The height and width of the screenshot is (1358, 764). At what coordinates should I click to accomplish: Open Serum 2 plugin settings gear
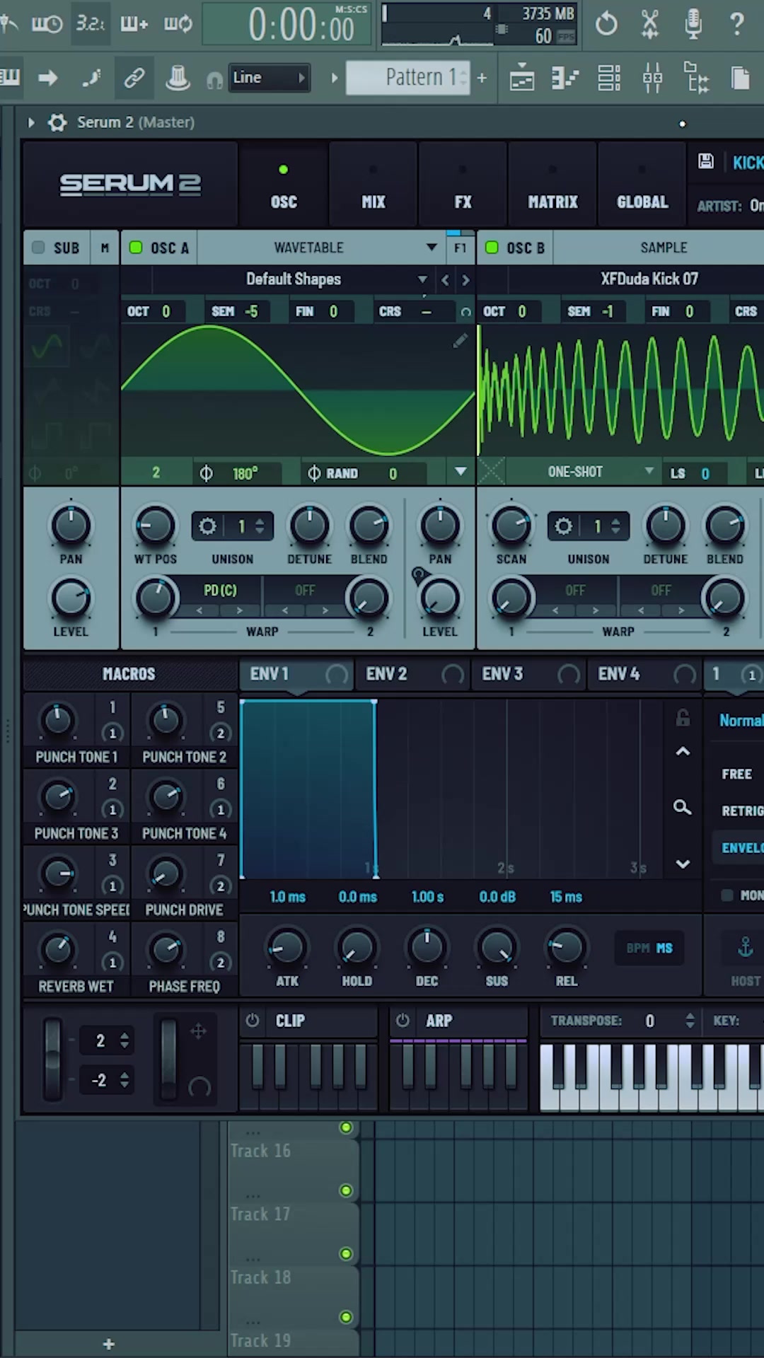click(57, 122)
